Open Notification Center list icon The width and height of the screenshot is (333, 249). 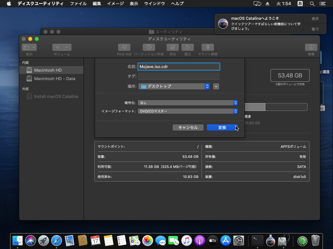pyautogui.click(x=323, y=4)
